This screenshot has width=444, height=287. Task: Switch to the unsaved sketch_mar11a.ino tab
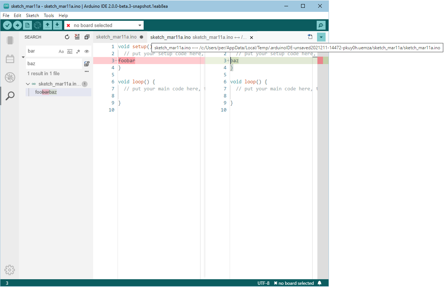coord(120,37)
